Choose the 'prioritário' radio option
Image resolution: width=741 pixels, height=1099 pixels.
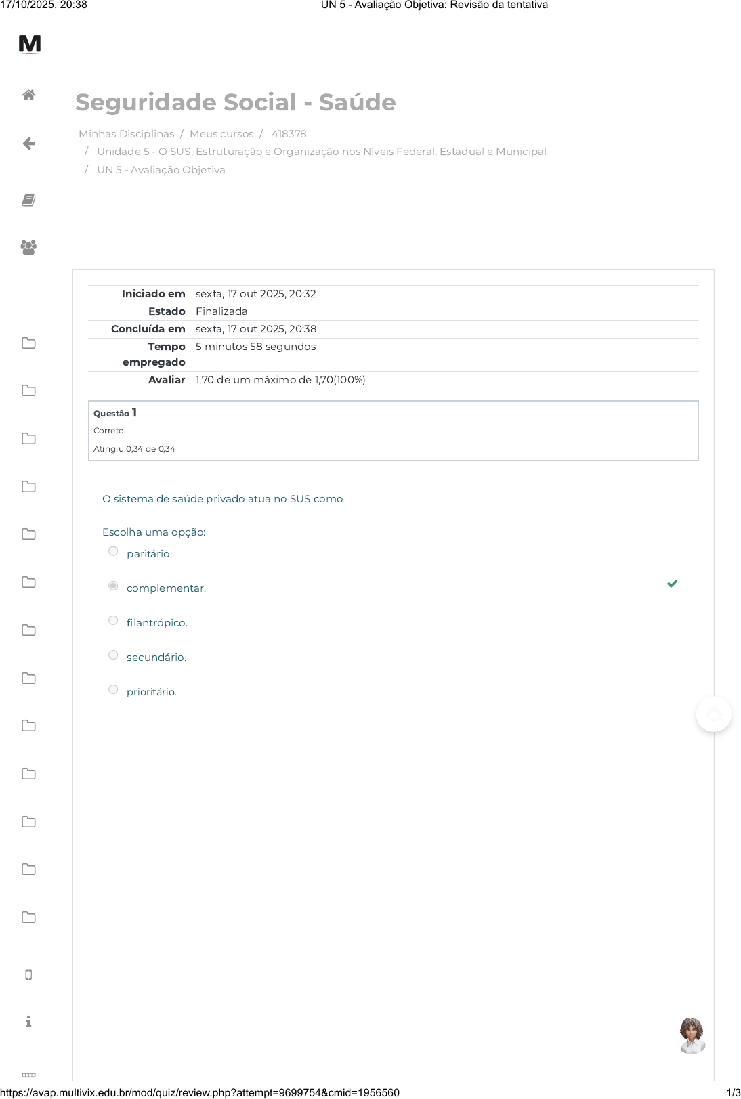113,689
